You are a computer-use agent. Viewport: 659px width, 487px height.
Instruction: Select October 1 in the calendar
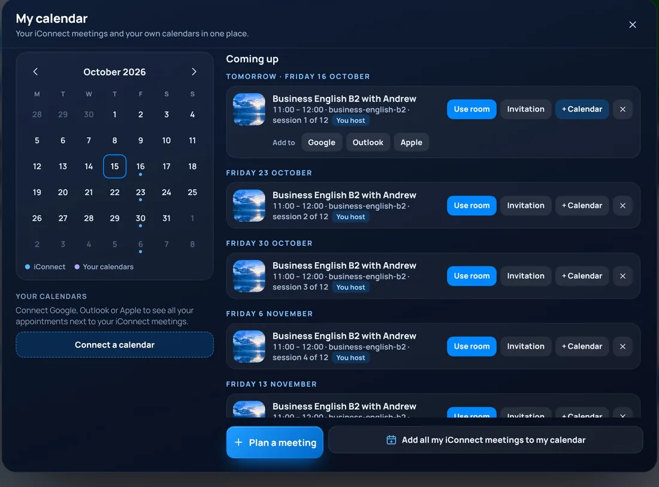(x=115, y=115)
